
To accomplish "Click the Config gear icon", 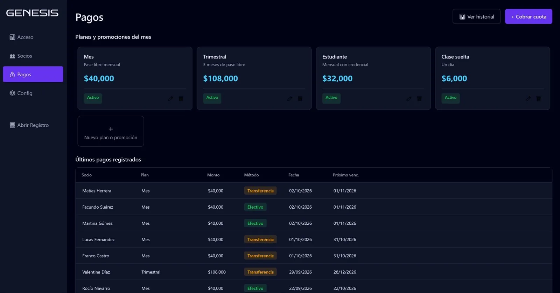I will click(x=12, y=93).
